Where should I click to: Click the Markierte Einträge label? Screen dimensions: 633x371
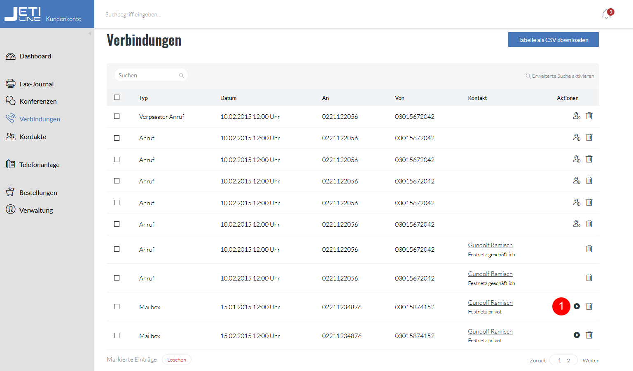coord(132,359)
